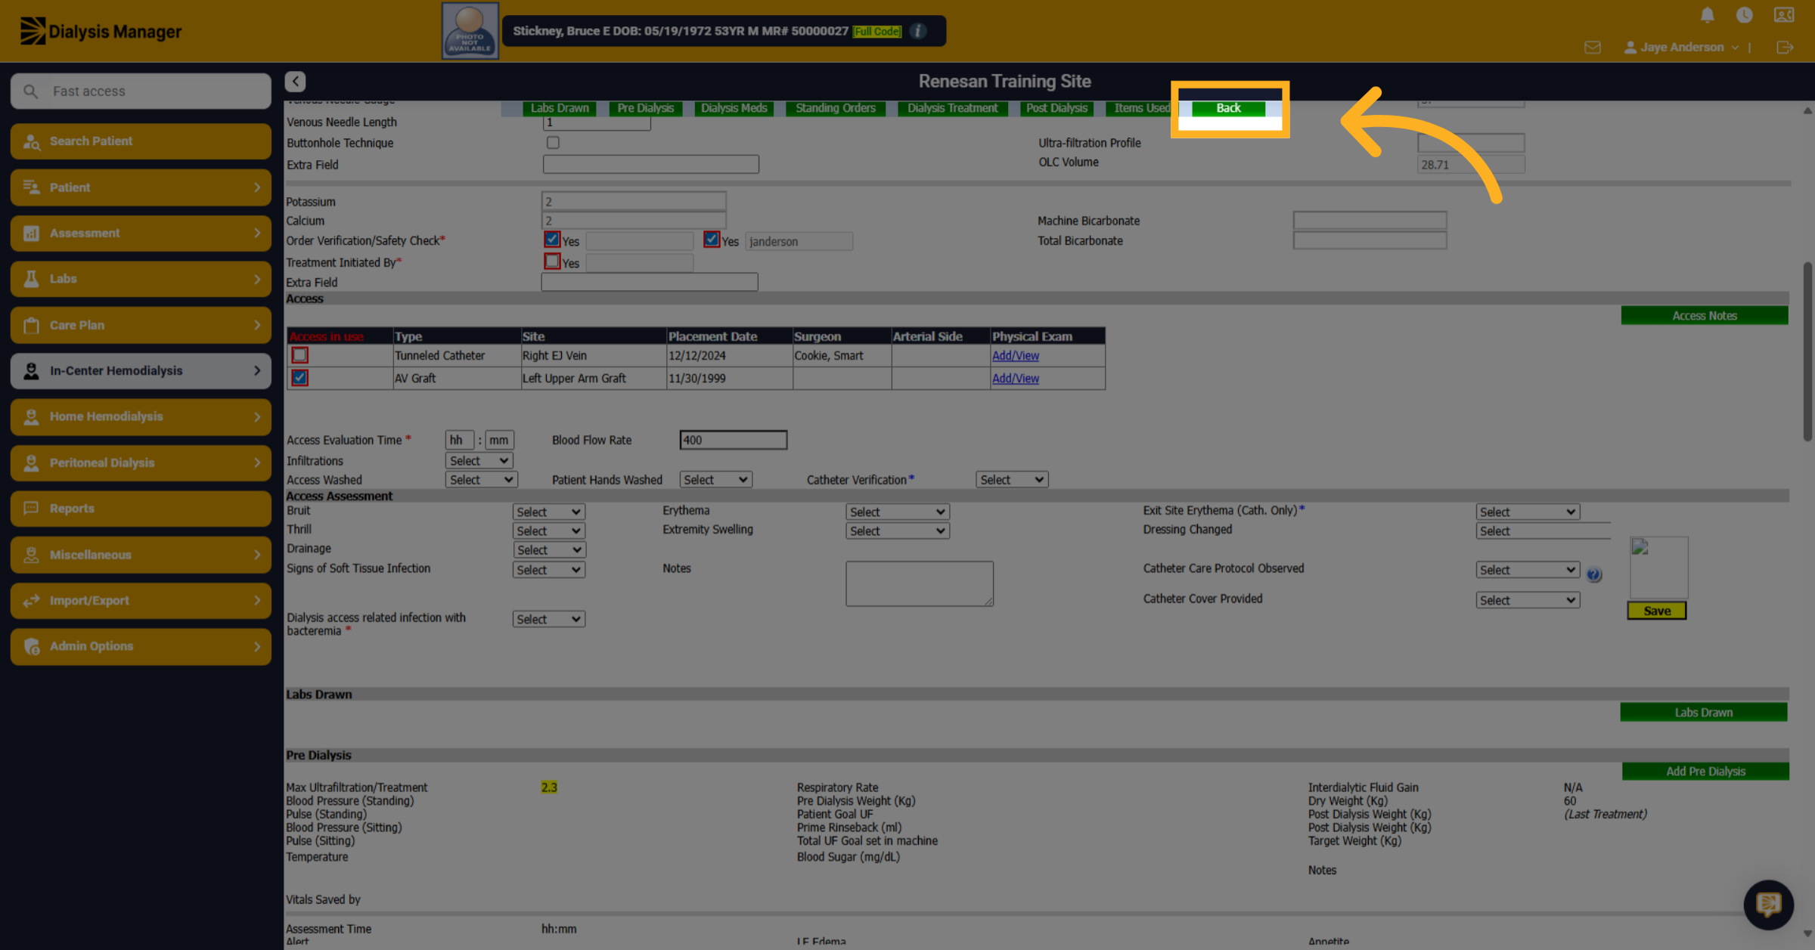Toggle the Buttonhole Technique checkbox

[553, 143]
